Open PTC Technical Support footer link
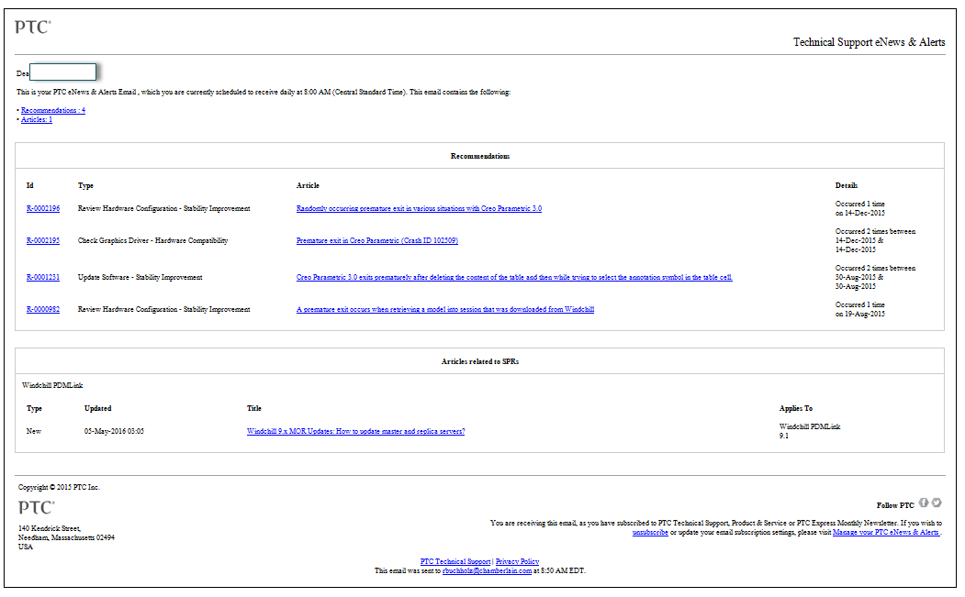The height and width of the screenshot is (597, 965). tap(455, 561)
